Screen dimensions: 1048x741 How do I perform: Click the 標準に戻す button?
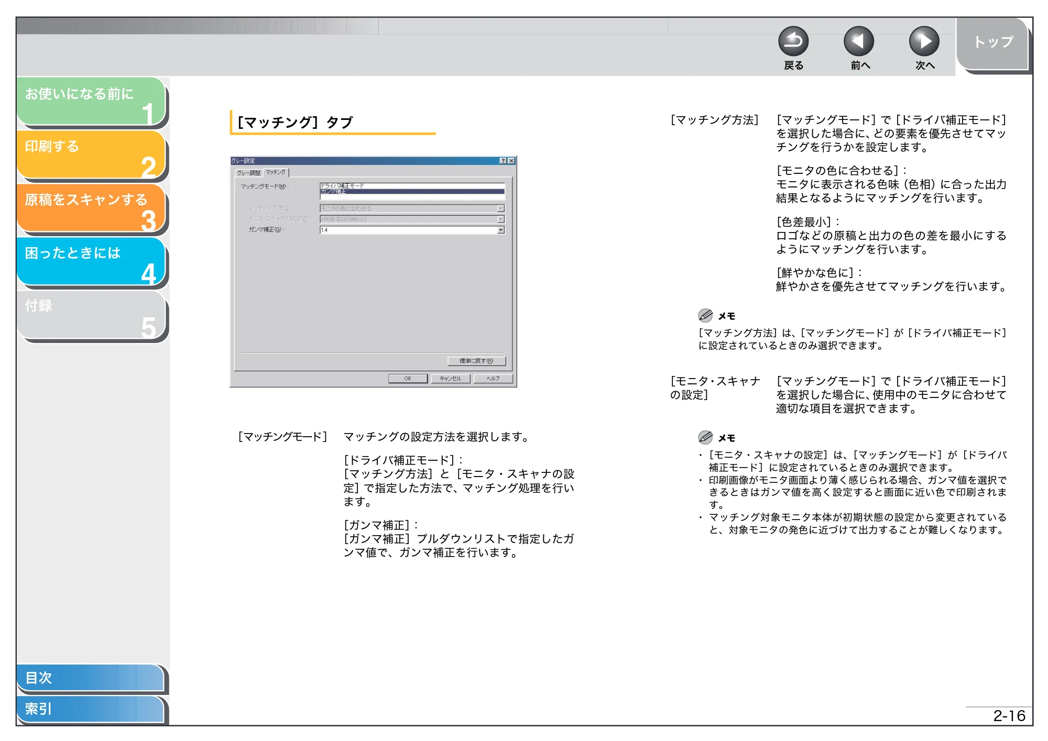coord(476,361)
